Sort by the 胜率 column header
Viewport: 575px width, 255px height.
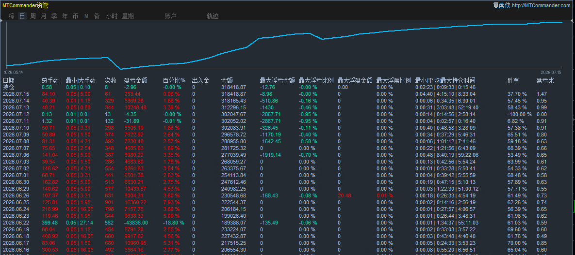(513, 81)
